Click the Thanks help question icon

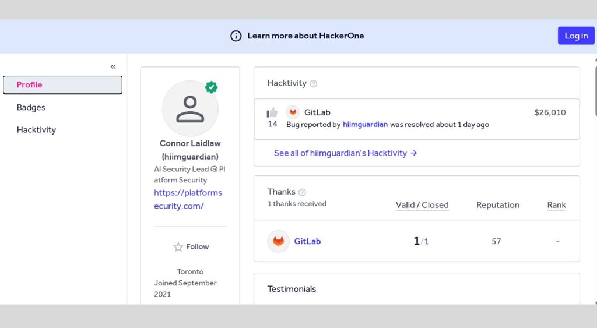pyautogui.click(x=302, y=192)
